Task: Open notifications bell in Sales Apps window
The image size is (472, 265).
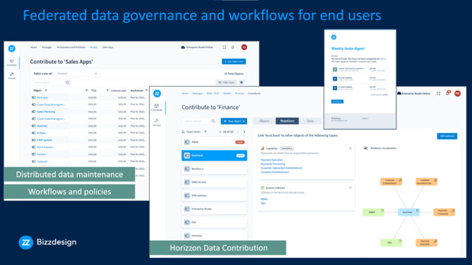Action: (x=232, y=47)
